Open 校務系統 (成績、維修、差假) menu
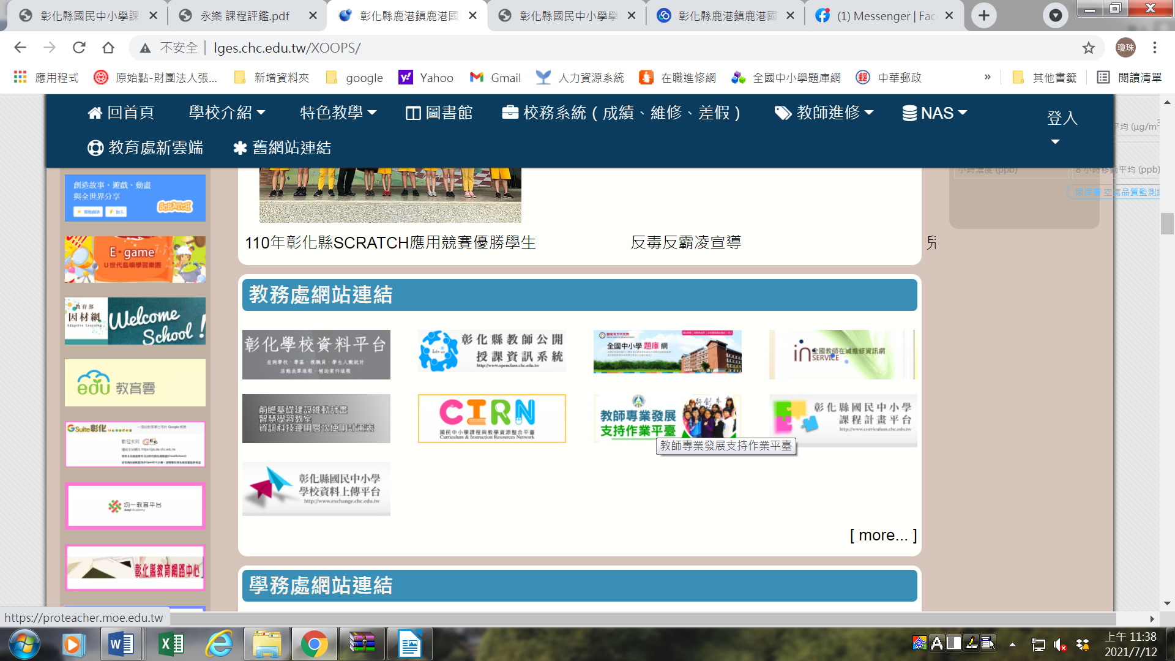The width and height of the screenshot is (1175, 661). (x=621, y=113)
